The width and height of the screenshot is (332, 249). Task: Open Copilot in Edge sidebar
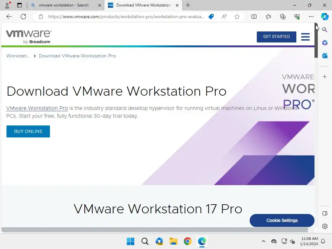[x=325, y=17]
